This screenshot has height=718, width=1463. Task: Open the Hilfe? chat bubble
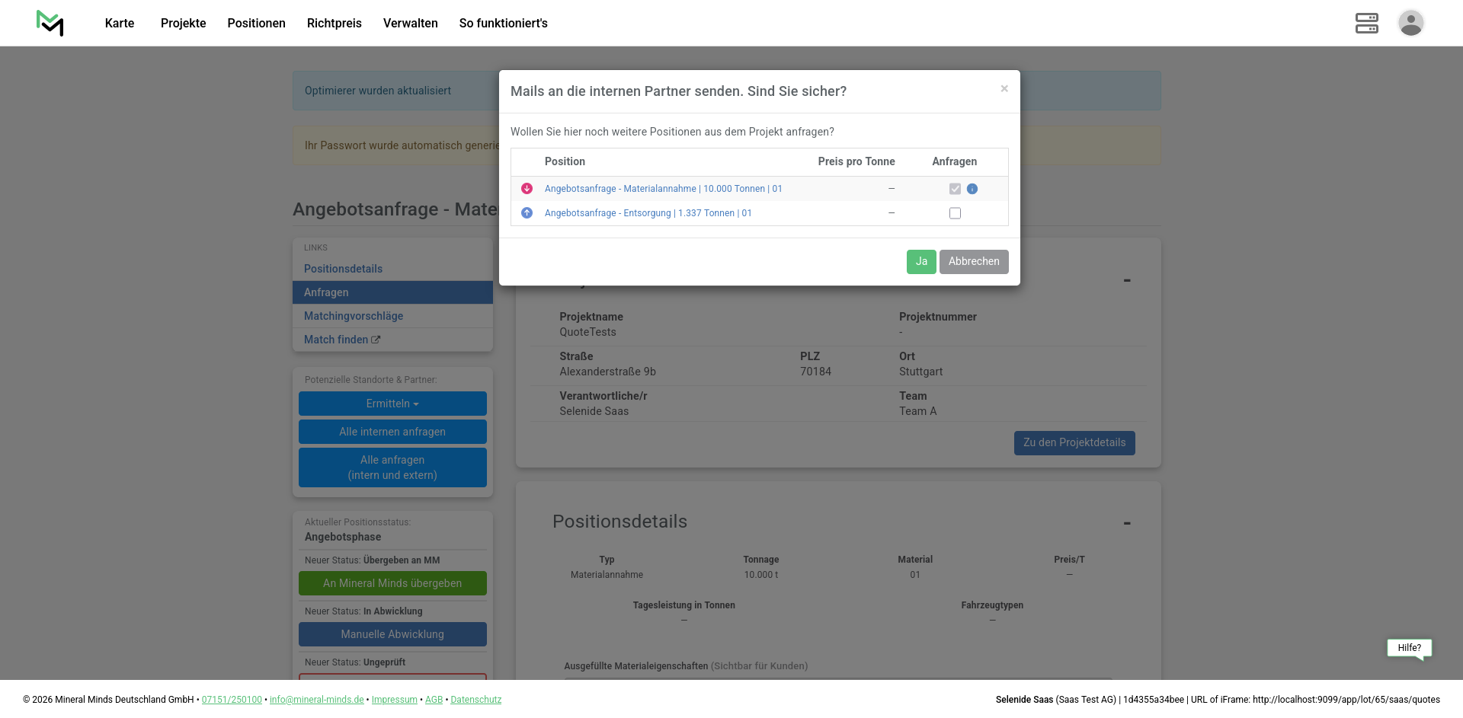pos(1409,648)
